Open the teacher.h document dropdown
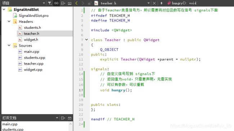The height and width of the screenshot is (131, 234). coord(148,3)
